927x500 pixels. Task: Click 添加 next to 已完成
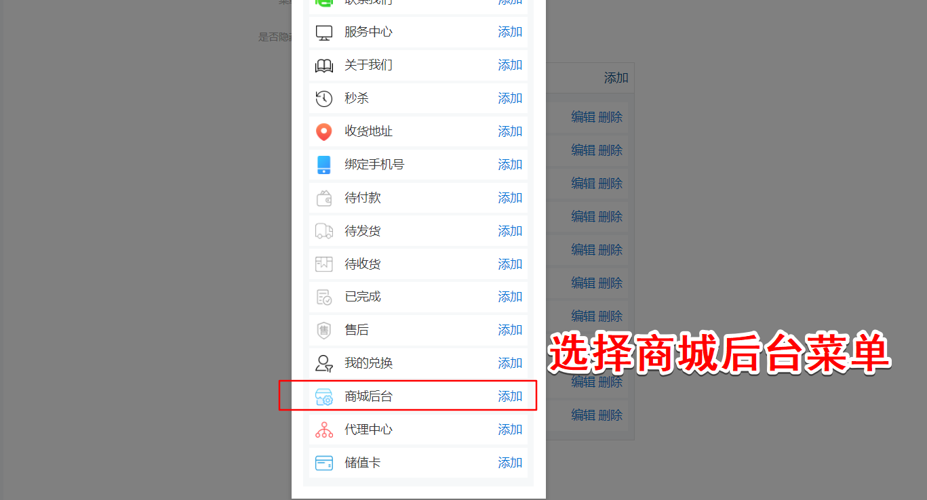(x=510, y=297)
